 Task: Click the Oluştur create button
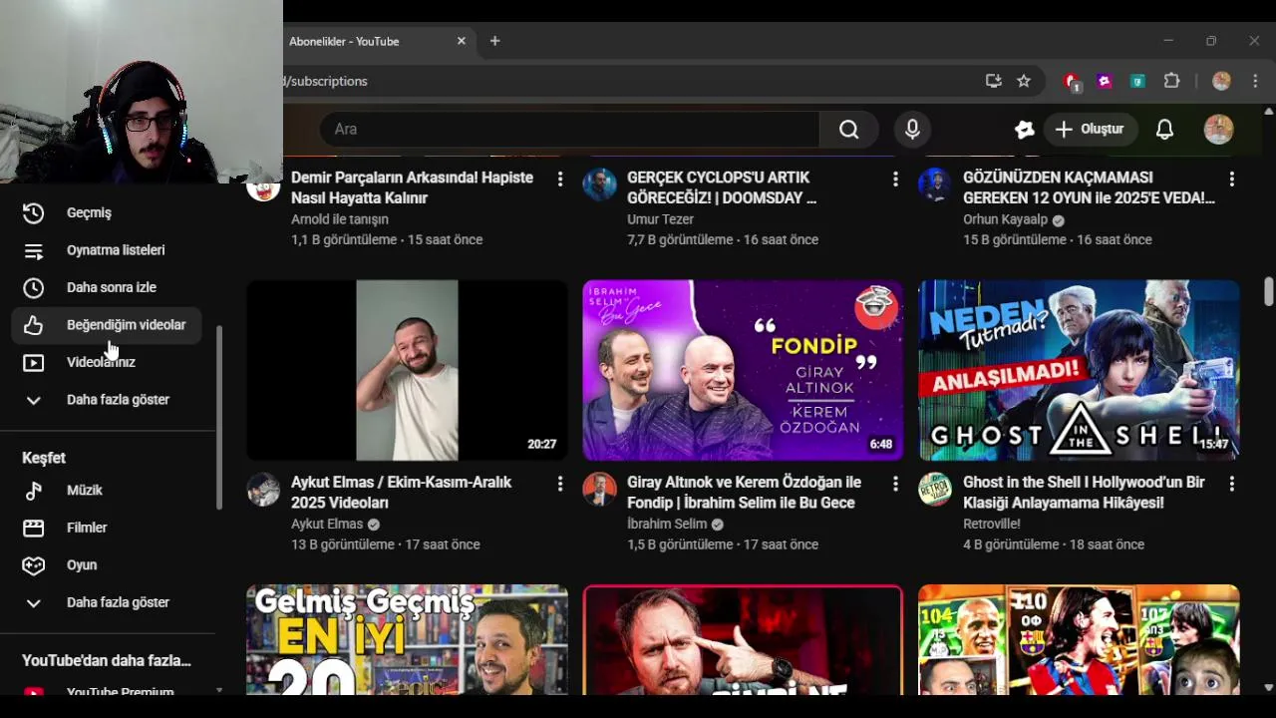point(1089,129)
